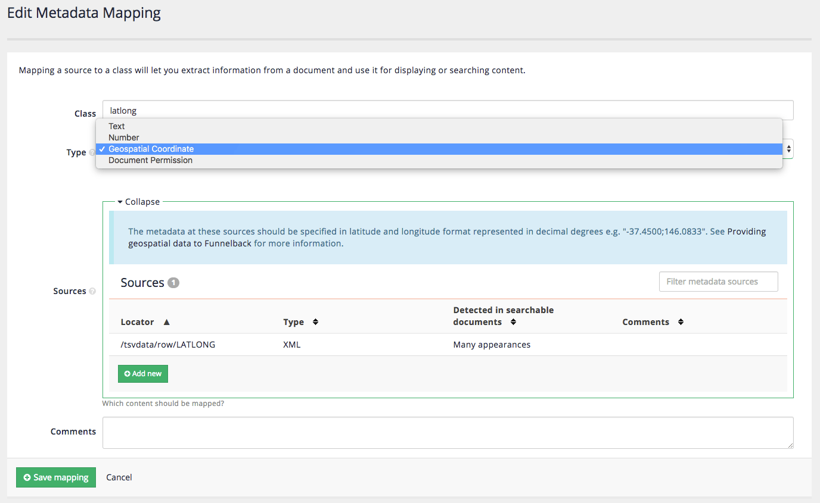
Task: Click the sort icon on Comments column
Action: click(681, 322)
